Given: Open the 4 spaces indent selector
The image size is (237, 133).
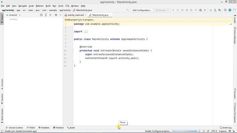Looking at the screenshot, I should (223, 131).
